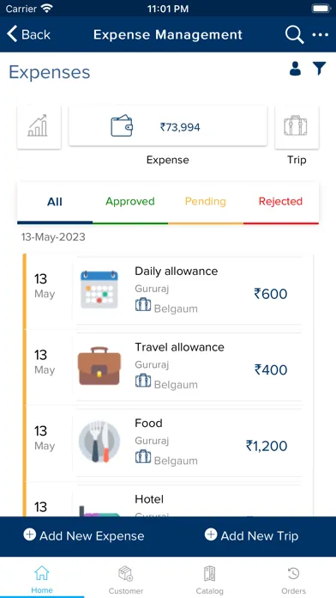
Task: Open the Catalog bottom tab
Action: tap(210, 581)
